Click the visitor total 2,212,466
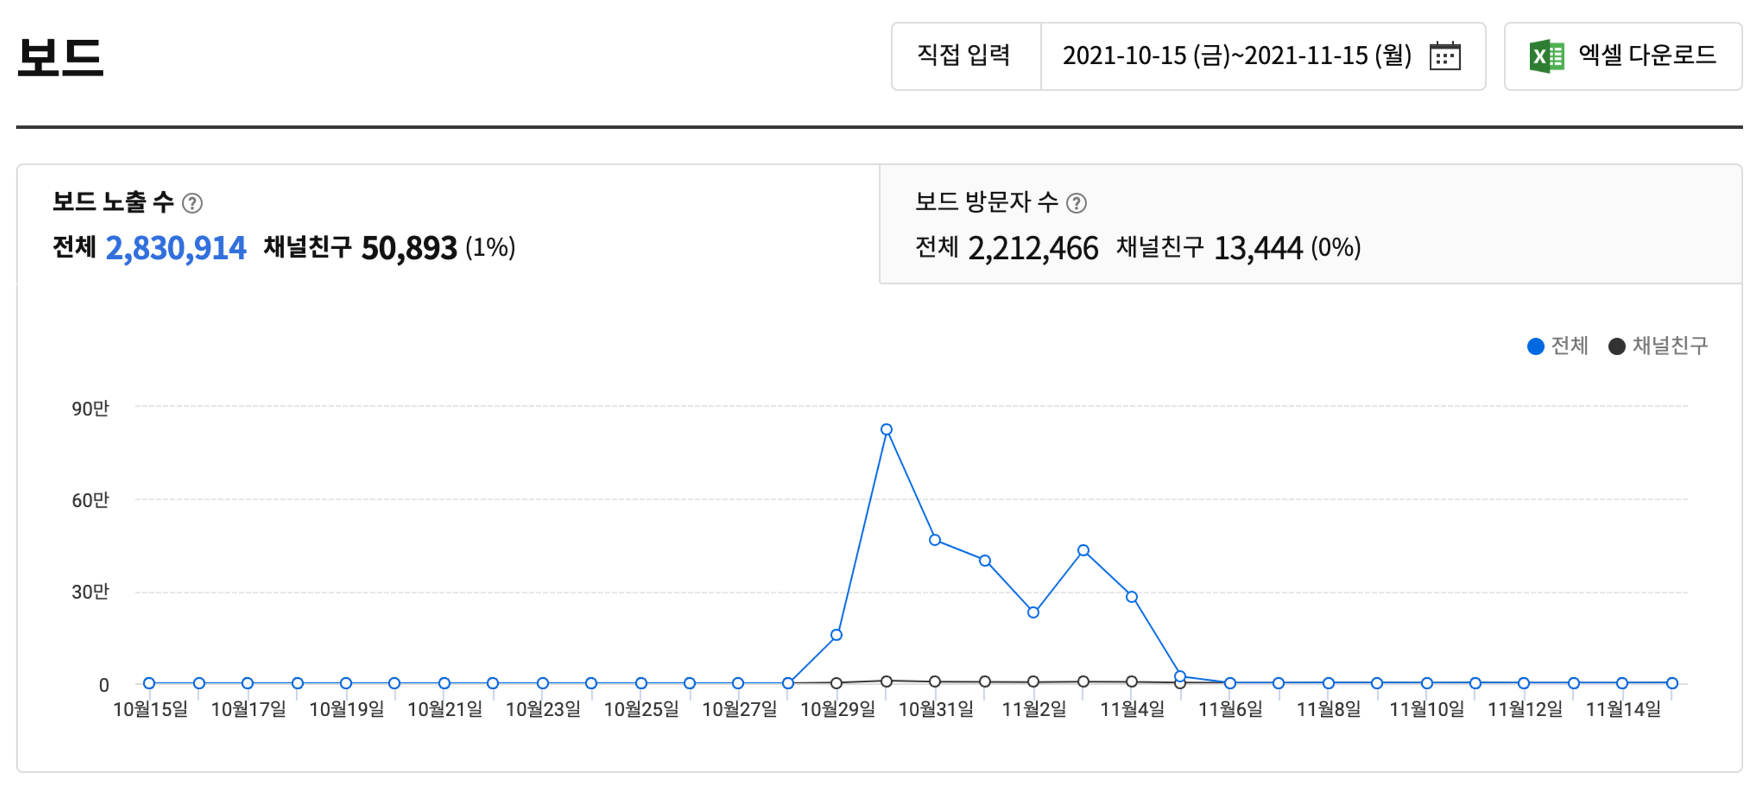 click(x=1033, y=248)
